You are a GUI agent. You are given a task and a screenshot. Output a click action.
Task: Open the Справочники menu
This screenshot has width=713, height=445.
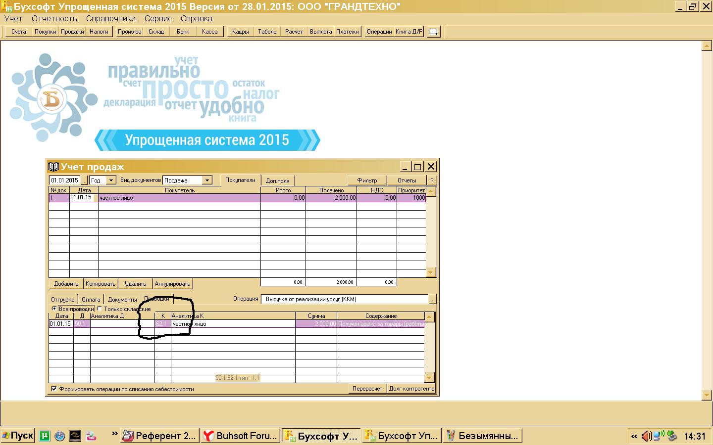tap(110, 18)
